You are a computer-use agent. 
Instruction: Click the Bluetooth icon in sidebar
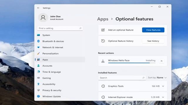pyautogui.click(x=38, y=41)
